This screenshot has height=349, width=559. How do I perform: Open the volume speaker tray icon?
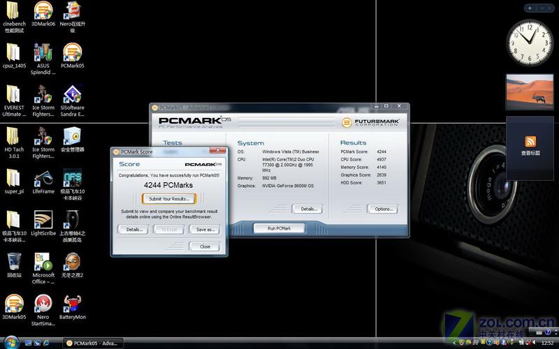tap(535, 343)
